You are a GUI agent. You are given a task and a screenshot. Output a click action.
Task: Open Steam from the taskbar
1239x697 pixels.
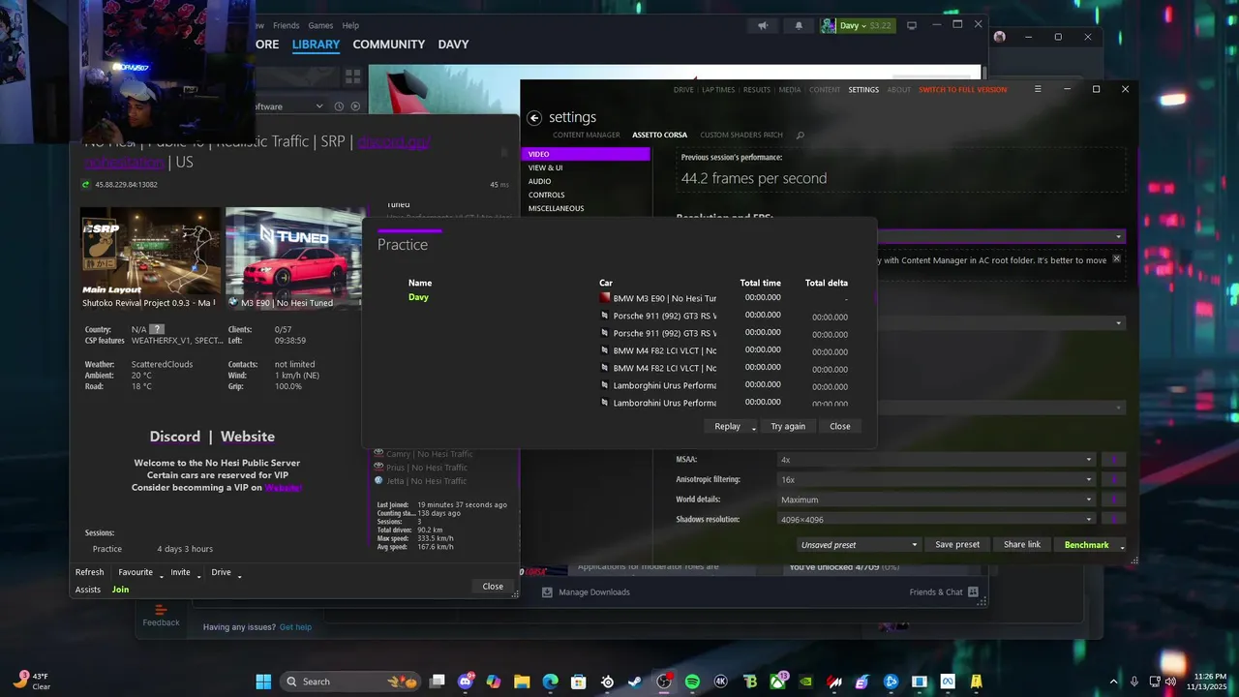click(x=635, y=682)
